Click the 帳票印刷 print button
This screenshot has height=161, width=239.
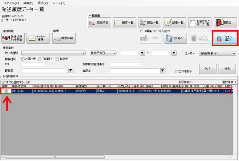(64, 38)
